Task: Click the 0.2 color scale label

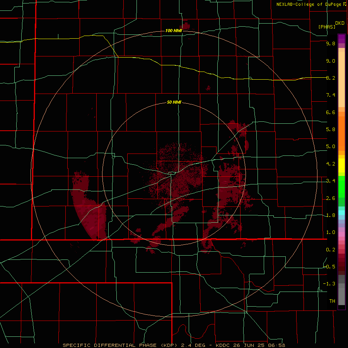Action: (331, 250)
